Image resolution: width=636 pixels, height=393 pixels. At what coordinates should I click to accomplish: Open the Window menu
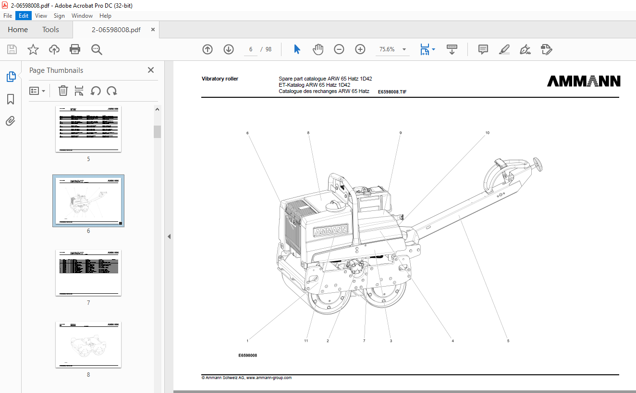click(x=82, y=16)
